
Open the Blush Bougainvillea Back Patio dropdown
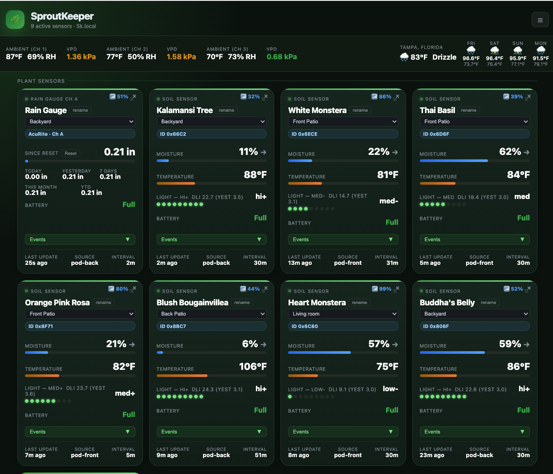[211, 314]
